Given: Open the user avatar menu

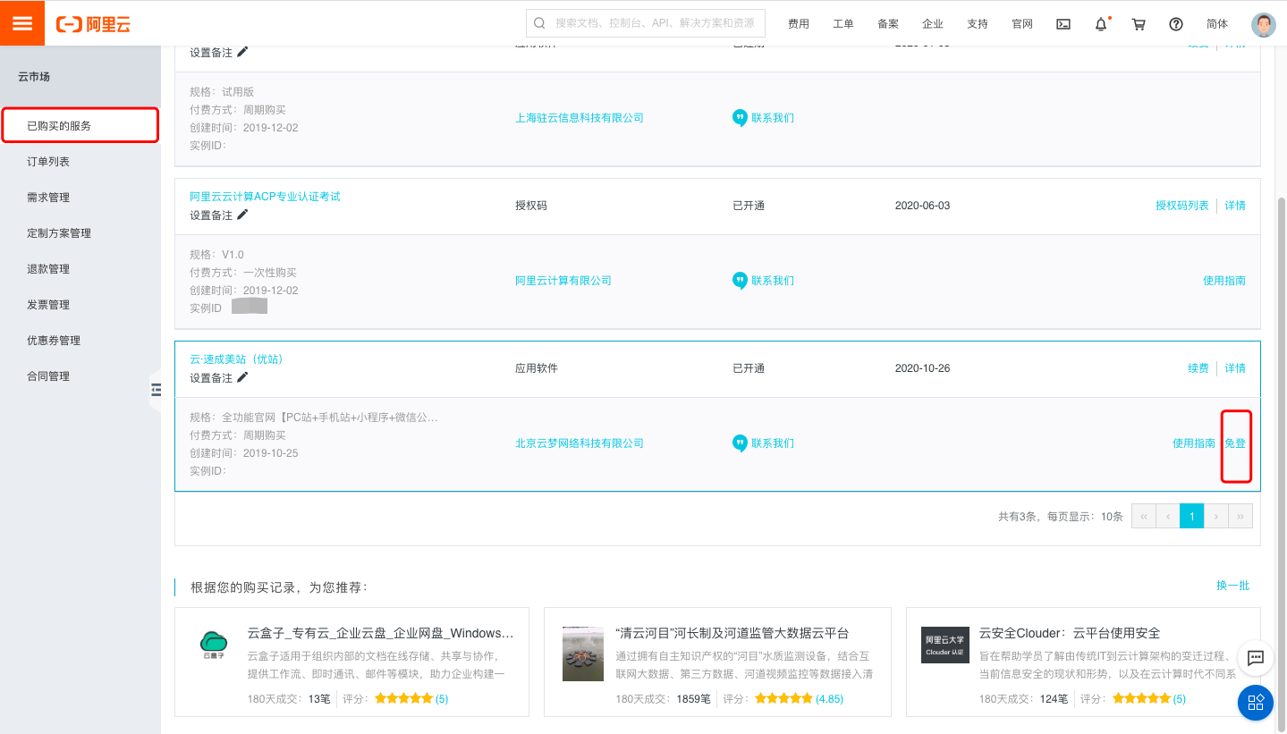Looking at the screenshot, I should [x=1264, y=24].
